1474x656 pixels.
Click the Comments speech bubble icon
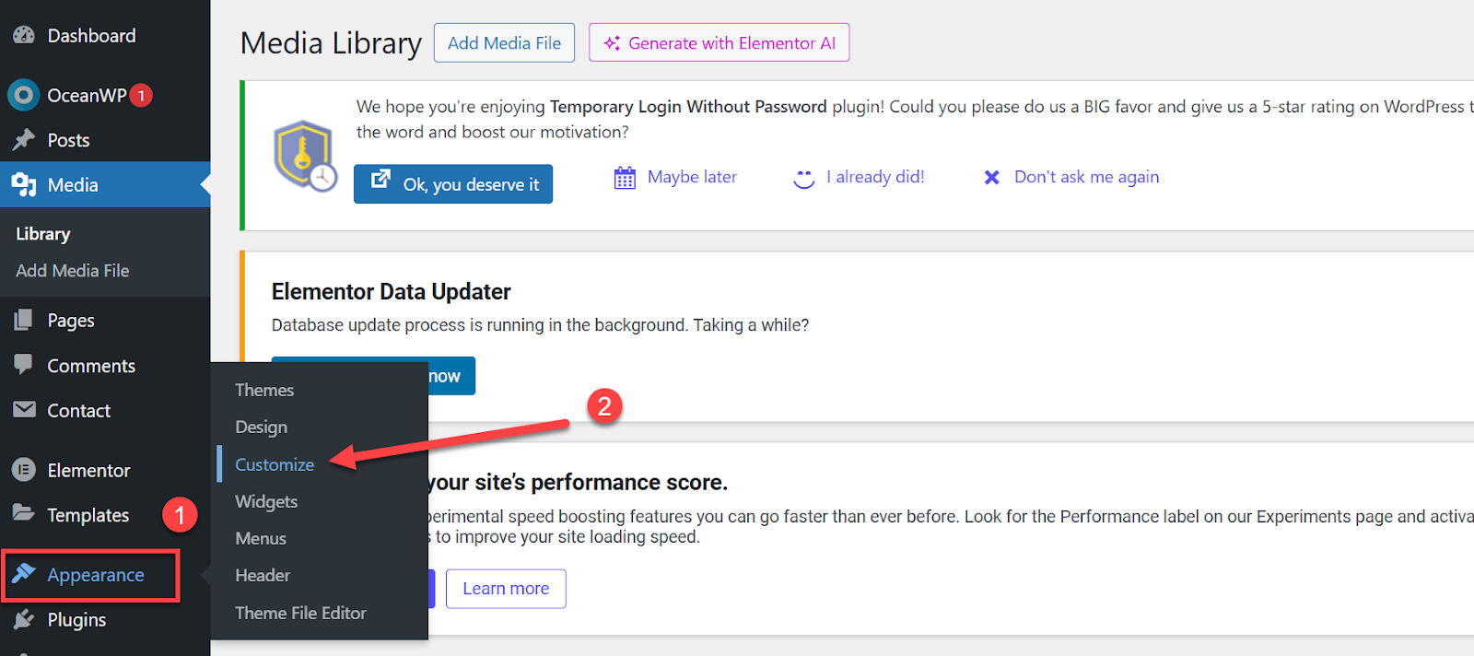tap(23, 365)
